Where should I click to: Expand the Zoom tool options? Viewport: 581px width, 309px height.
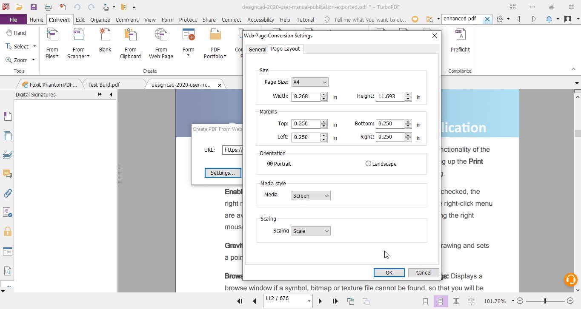tap(33, 60)
